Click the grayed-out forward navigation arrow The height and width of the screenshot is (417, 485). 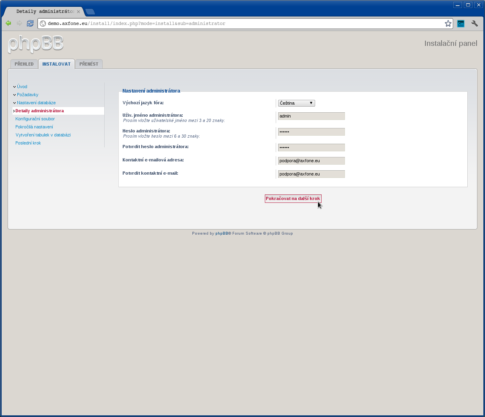coord(19,23)
